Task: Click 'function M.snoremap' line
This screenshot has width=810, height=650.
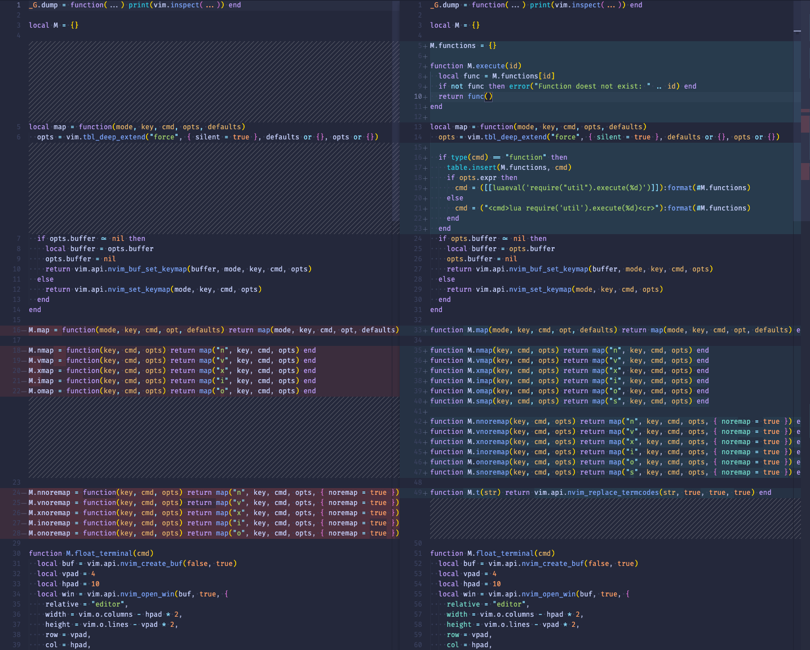Action: pos(615,472)
